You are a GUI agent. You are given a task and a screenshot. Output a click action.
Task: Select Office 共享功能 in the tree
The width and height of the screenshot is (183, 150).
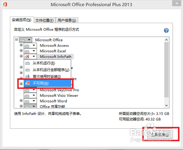(x=52, y=106)
